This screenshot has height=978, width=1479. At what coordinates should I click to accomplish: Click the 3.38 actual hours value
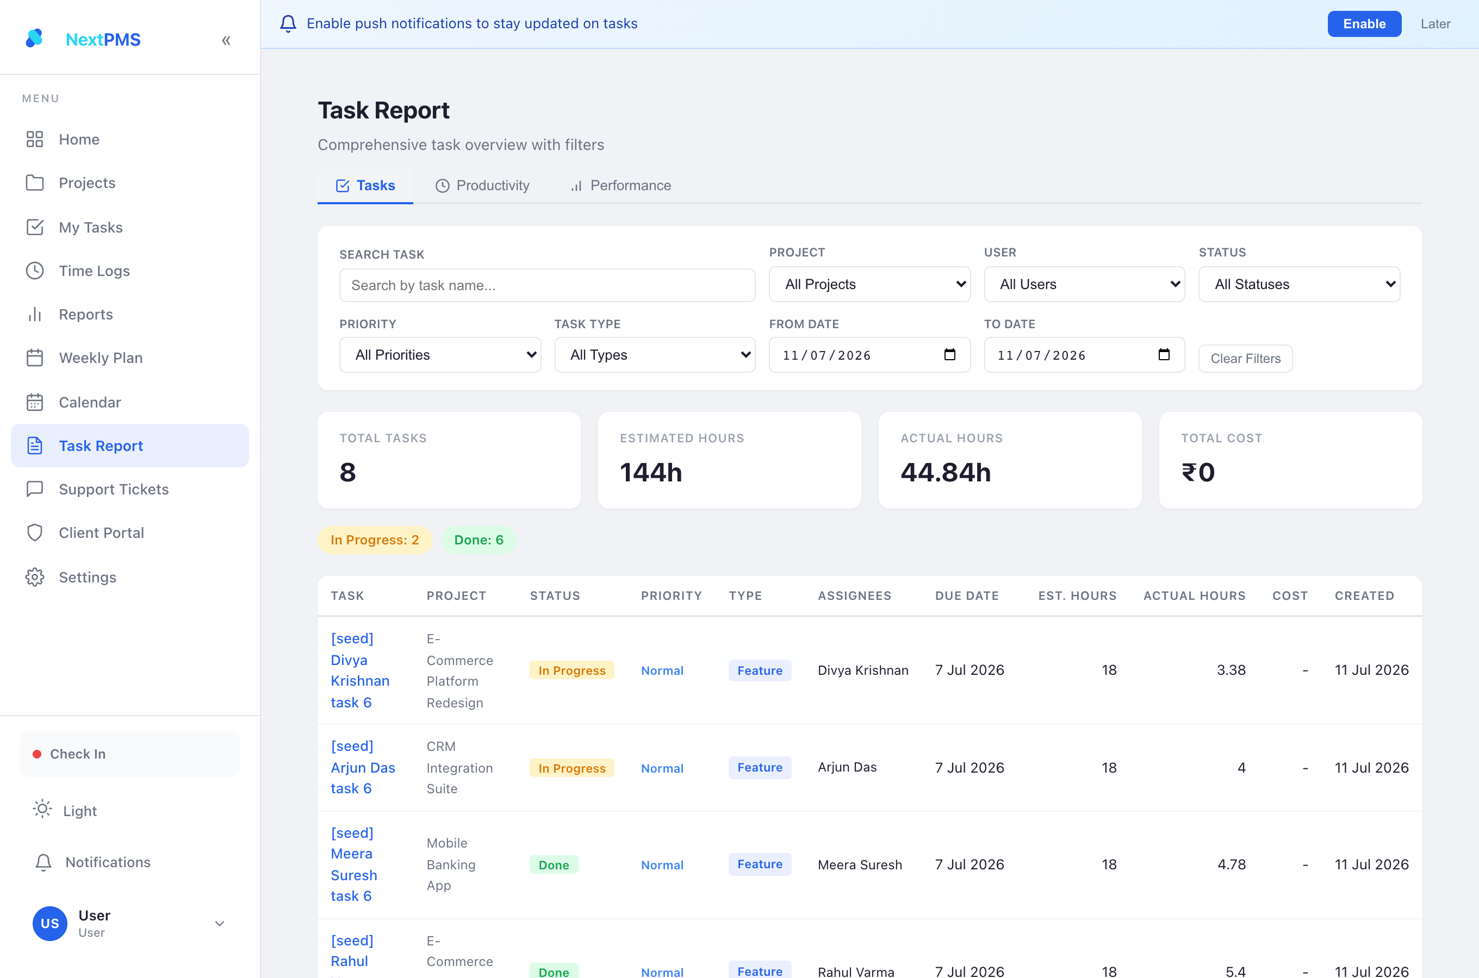(1231, 670)
